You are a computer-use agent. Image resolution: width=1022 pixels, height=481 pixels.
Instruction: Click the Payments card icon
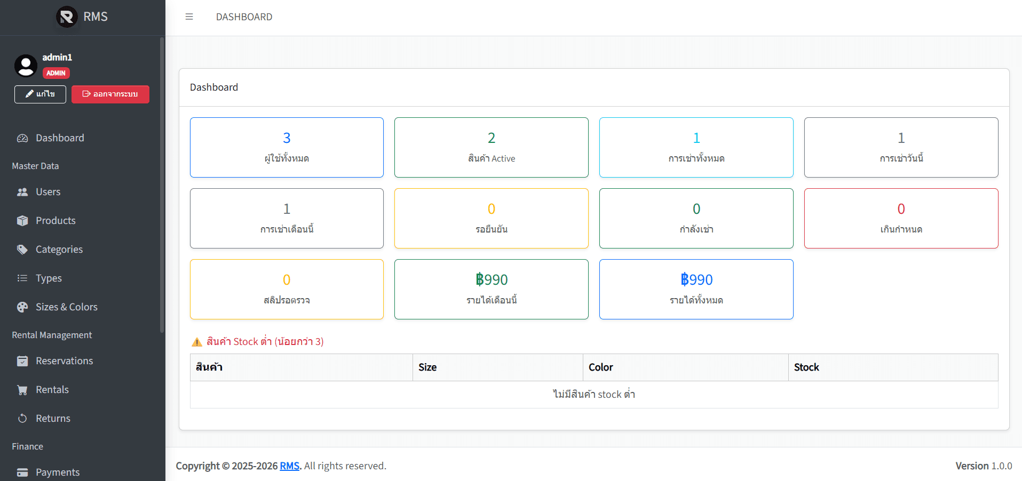point(22,472)
